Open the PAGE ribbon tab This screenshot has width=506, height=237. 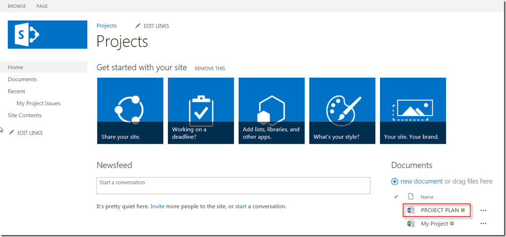[42, 6]
